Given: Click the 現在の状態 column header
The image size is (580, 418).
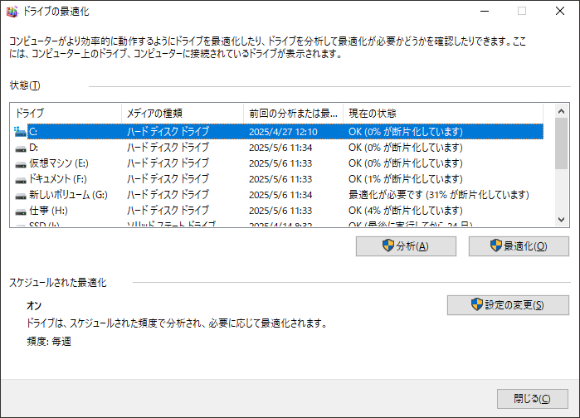Looking at the screenshot, I should click(x=443, y=113).
